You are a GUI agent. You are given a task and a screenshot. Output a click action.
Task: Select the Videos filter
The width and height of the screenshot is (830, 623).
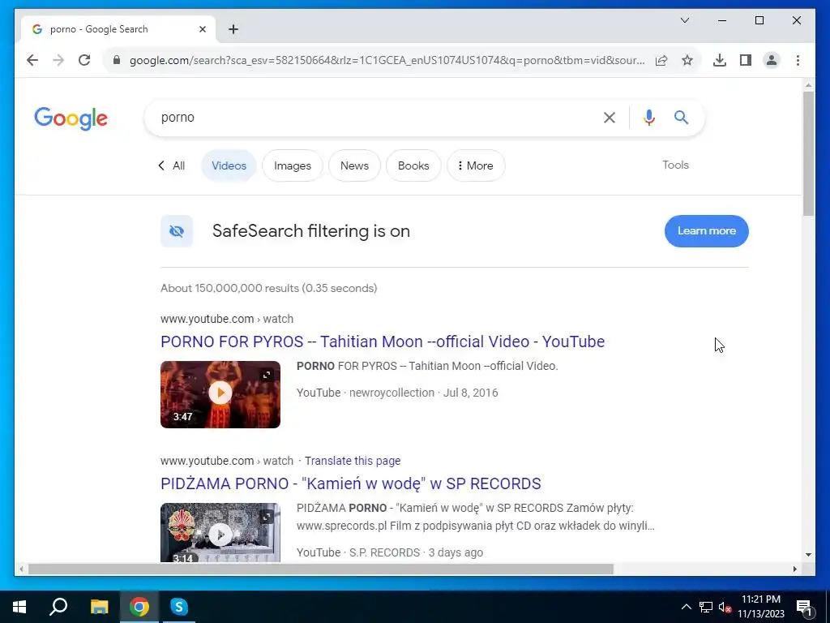pos(229,165)
